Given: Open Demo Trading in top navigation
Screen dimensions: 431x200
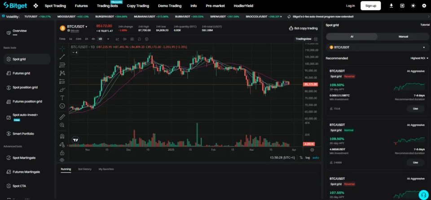Looking at the screenshot, I should [x=170, y=6].
